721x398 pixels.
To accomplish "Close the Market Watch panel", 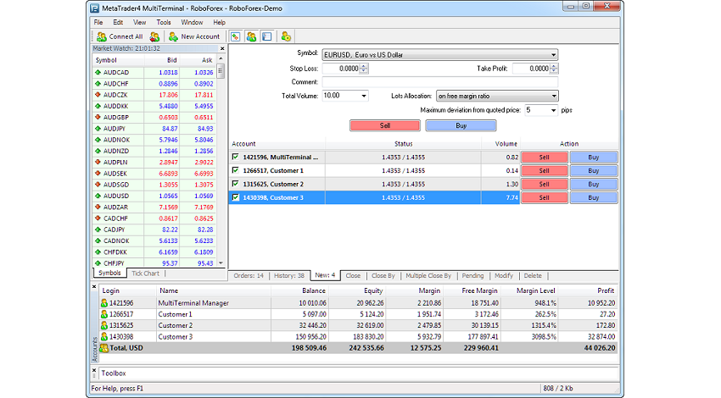I will tap(222, 48).
